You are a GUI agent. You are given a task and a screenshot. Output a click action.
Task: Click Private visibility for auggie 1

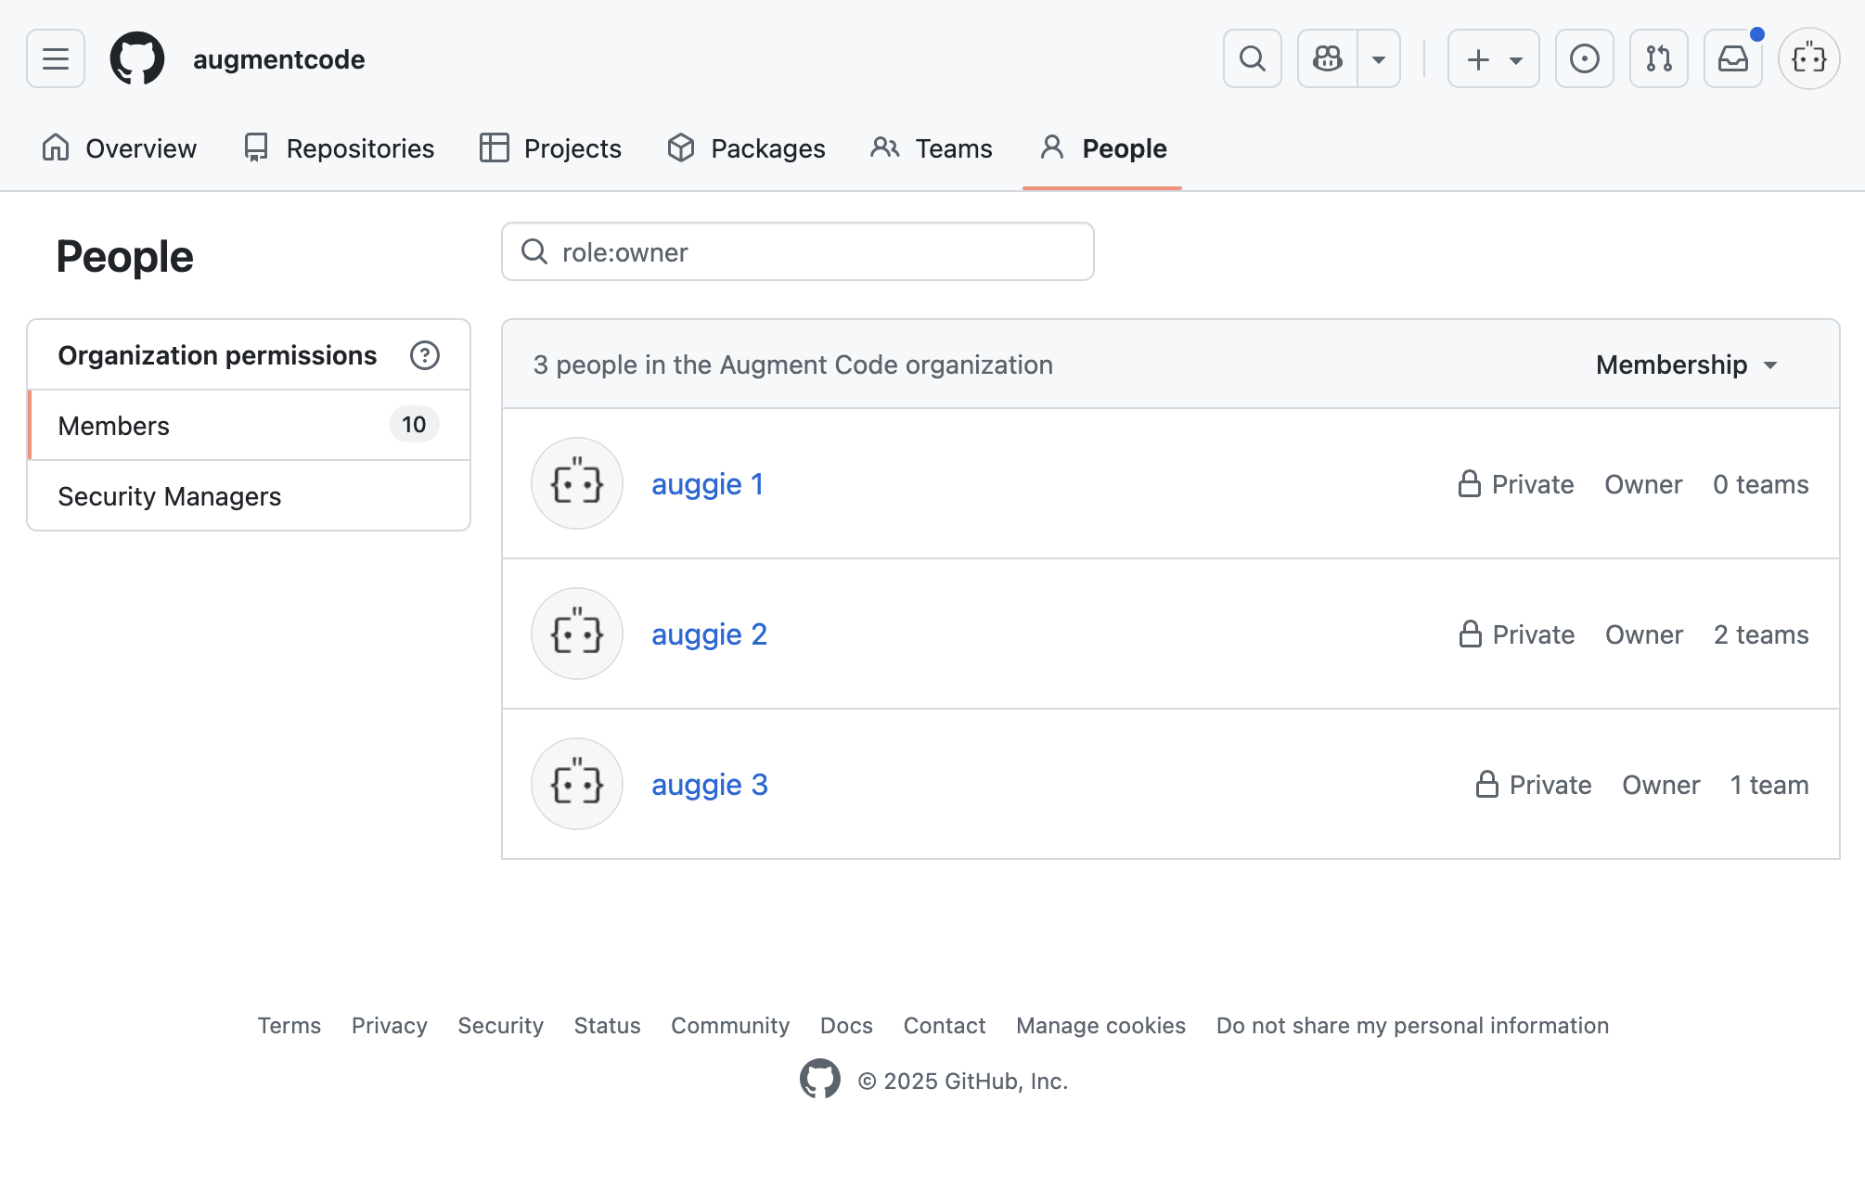1516,484
